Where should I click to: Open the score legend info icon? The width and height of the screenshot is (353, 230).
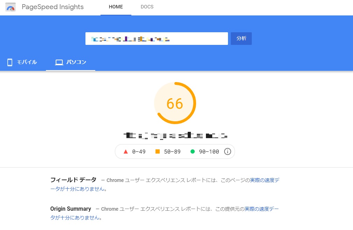(x=228, y=151)
